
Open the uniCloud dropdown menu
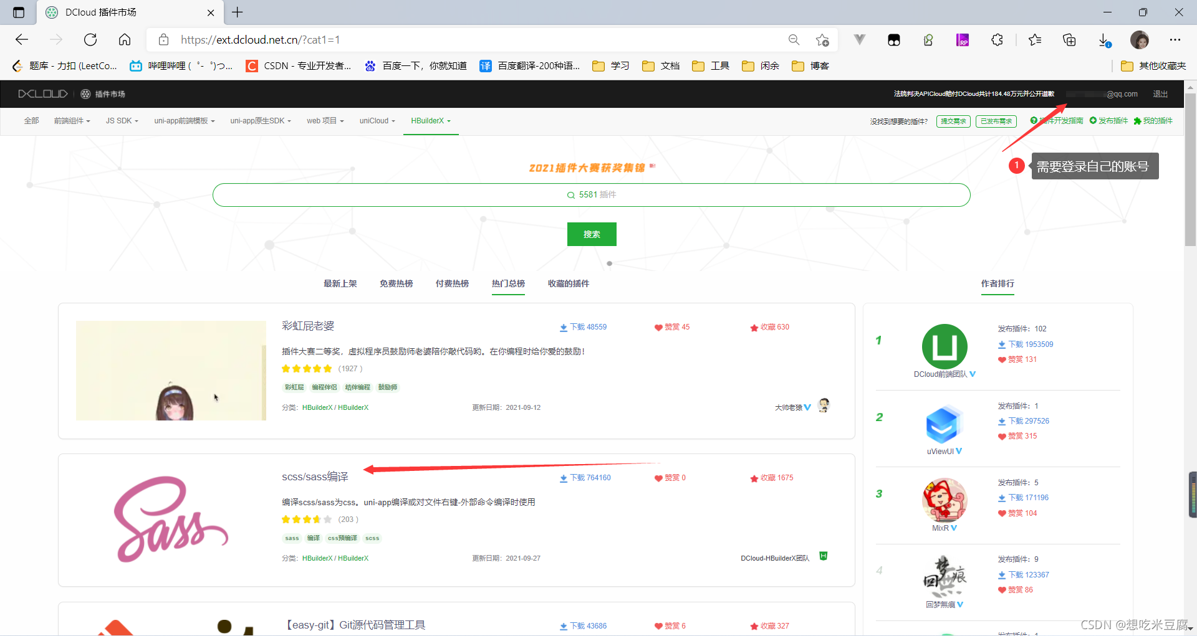pyautogui.click(x=377, y=121)
